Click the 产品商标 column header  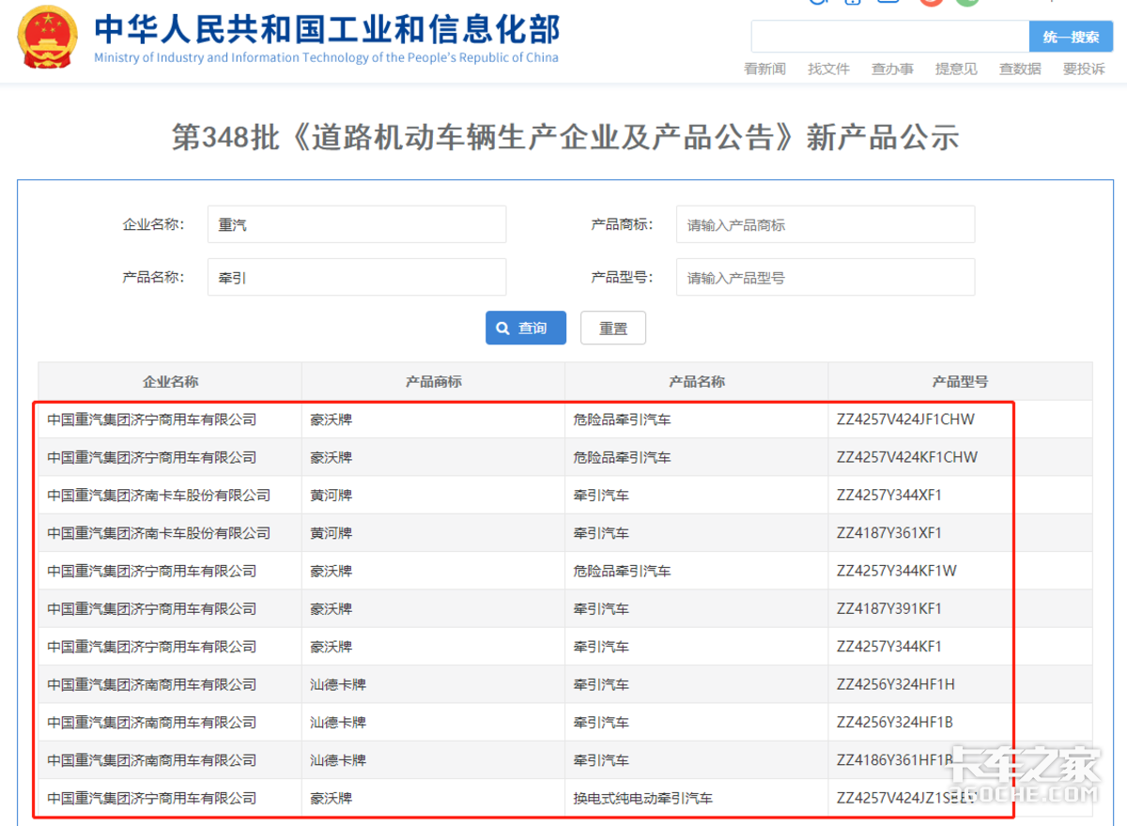433,381
